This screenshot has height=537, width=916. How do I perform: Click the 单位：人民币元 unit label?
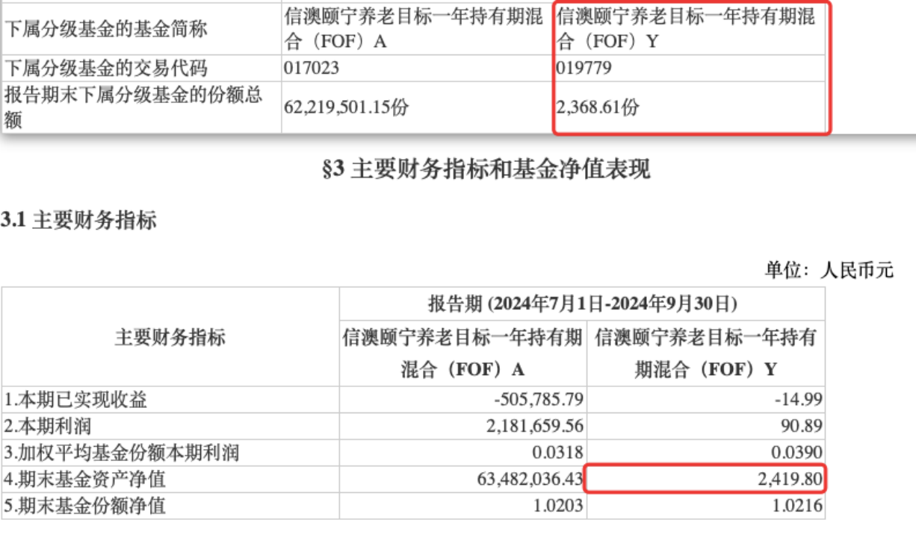click(829, 269)
